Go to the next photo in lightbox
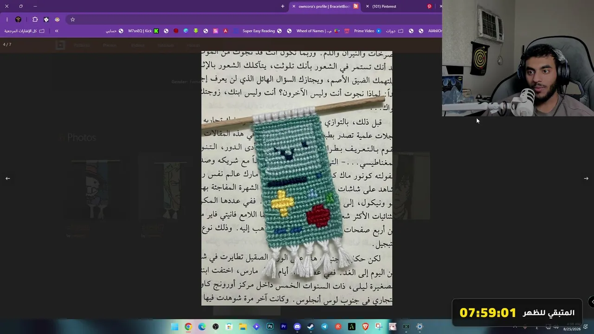 [586, 178]
